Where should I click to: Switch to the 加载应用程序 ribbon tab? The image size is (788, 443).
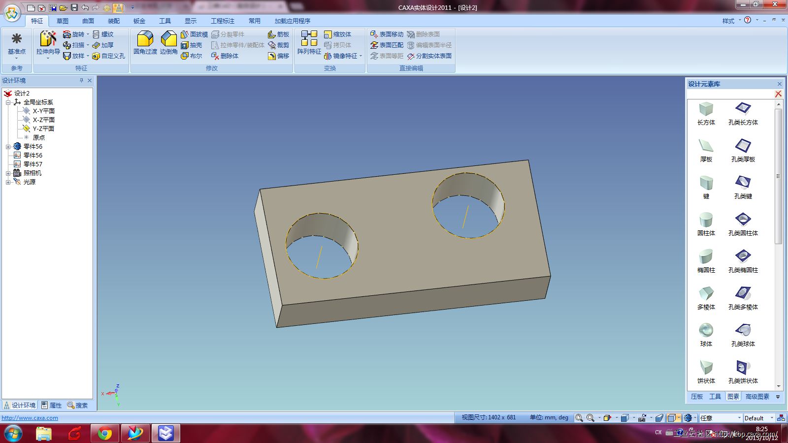point(293,21)
